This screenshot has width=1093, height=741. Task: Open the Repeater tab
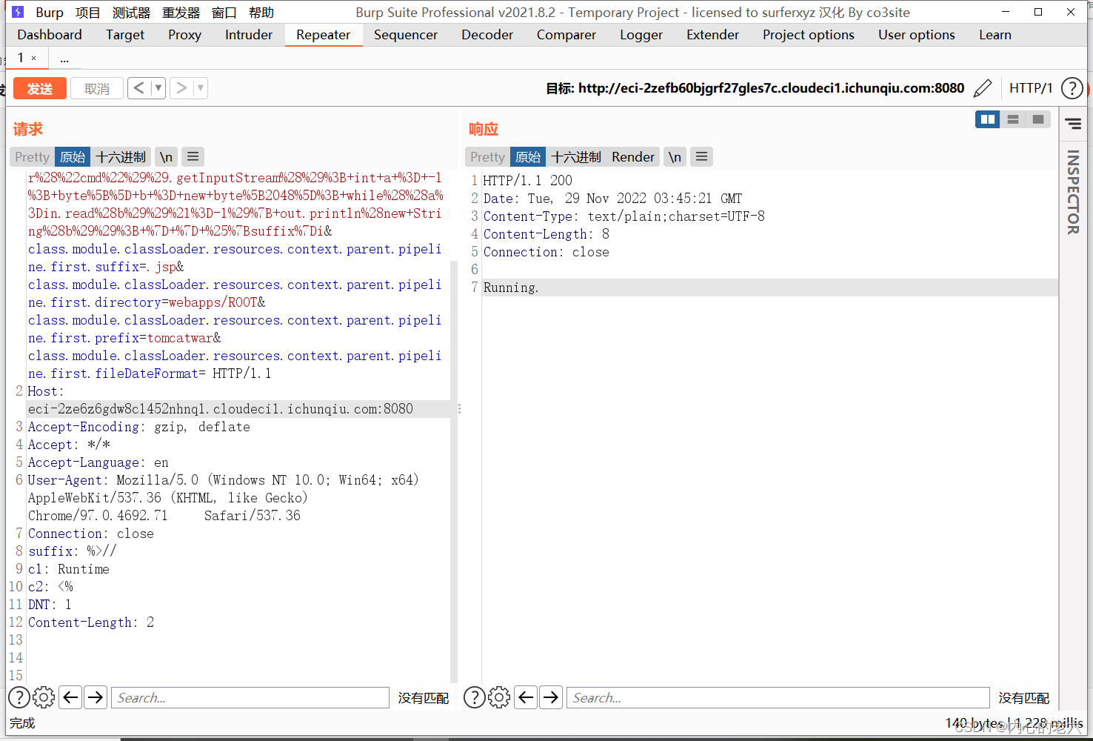click(324, 35)
